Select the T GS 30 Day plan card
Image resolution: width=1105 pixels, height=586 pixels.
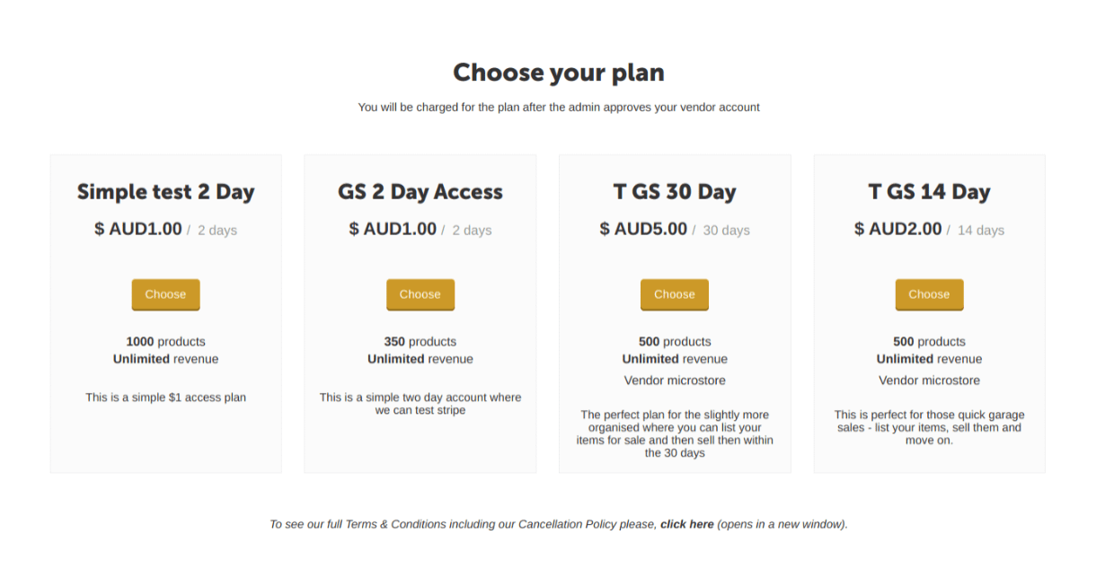(674, 313)
